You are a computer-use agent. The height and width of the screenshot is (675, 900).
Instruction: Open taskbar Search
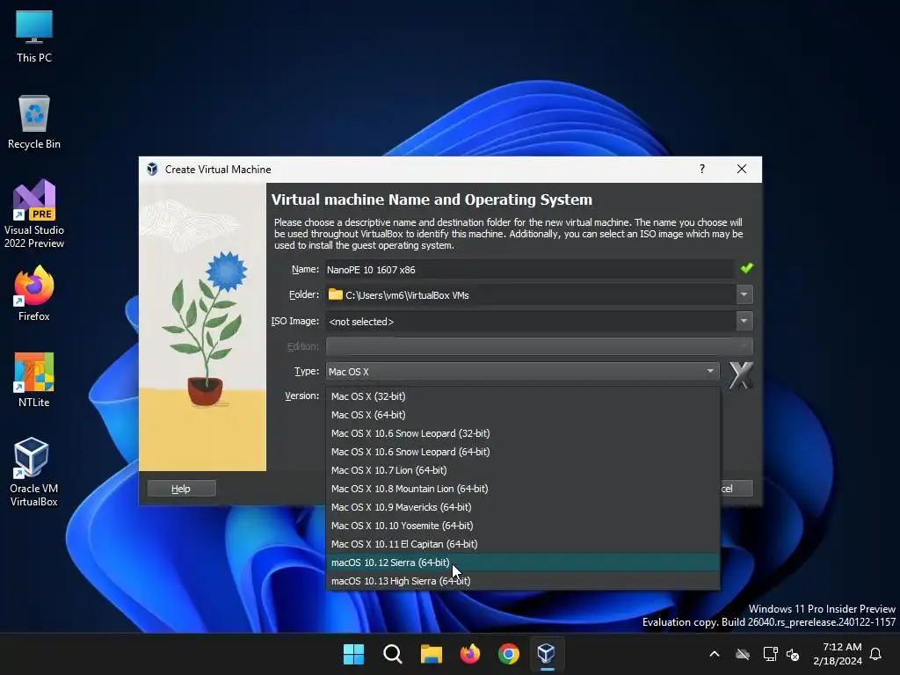tap(393, 654)
